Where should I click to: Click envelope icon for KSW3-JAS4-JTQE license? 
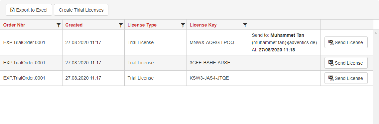331,78
